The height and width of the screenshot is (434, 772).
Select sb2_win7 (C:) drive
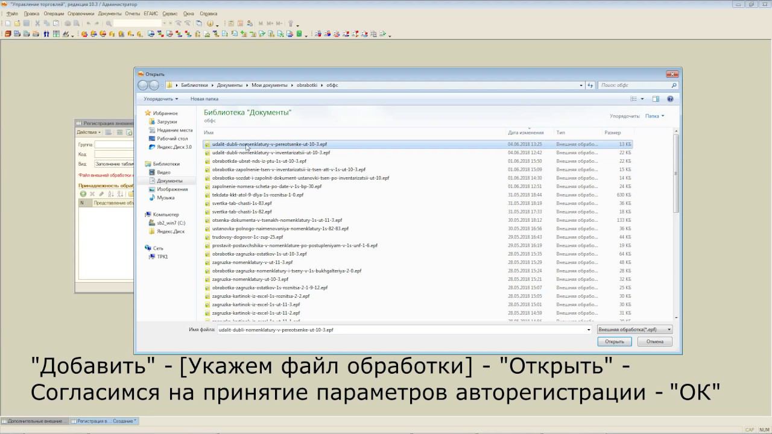(171, 223)
